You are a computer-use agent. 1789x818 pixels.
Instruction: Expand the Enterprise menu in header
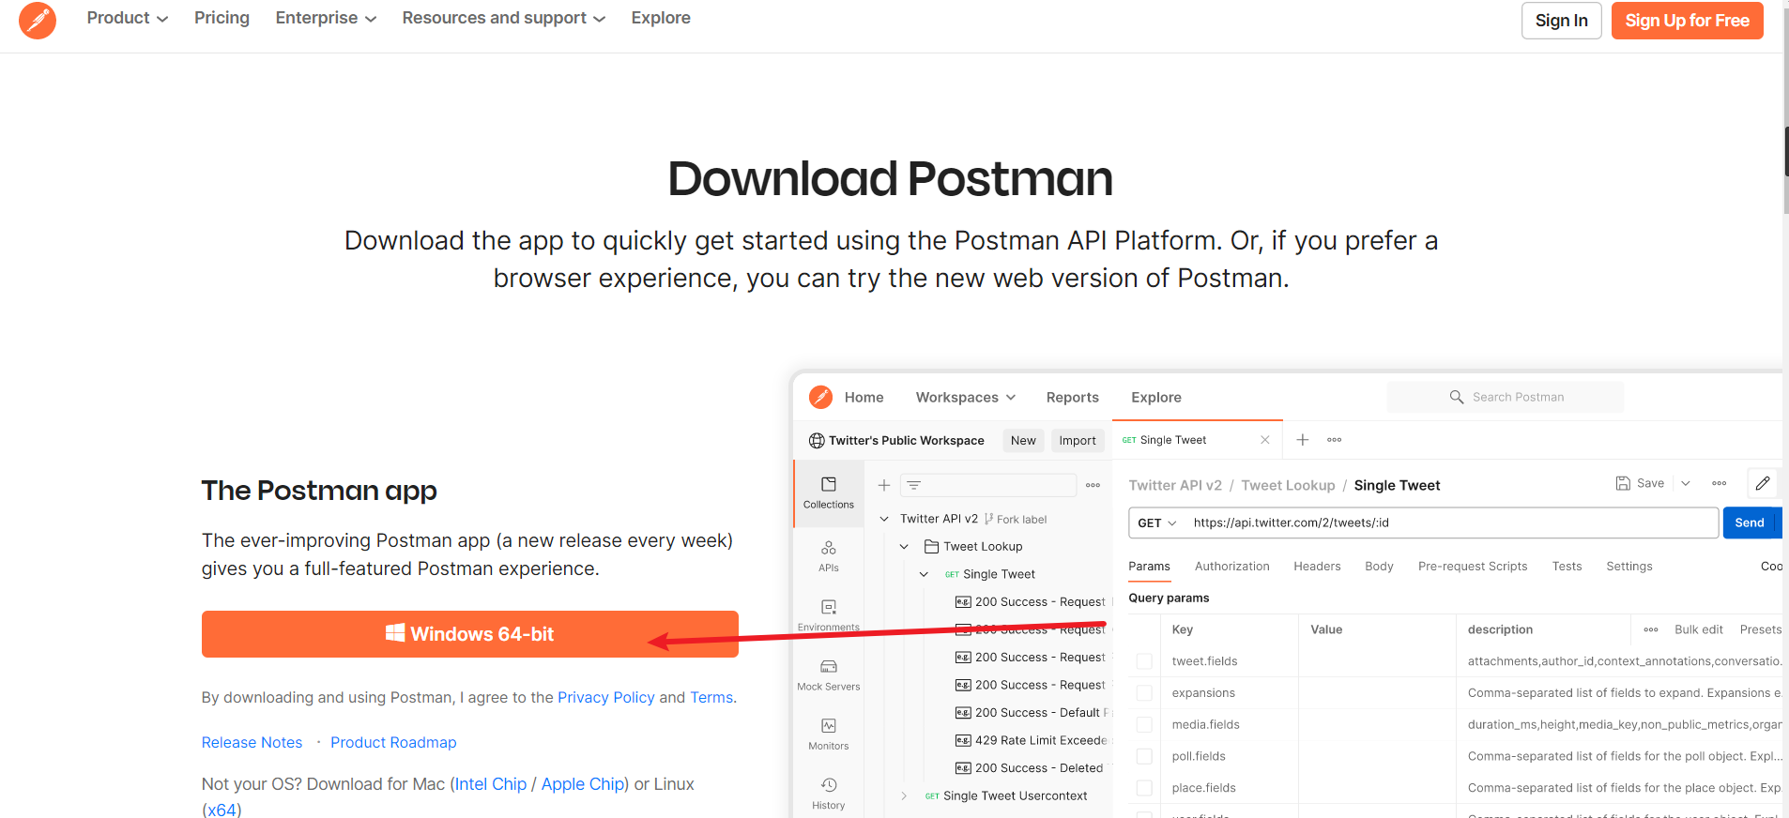pos(326,18)
